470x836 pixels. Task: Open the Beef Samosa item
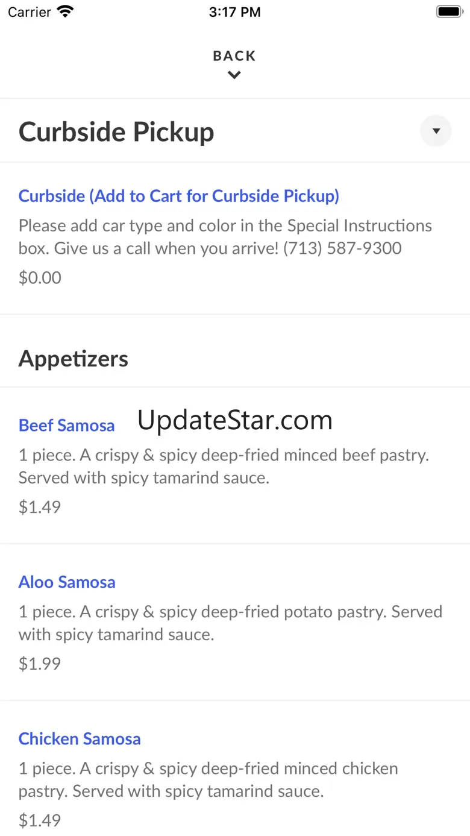click(x=66, y=426)
